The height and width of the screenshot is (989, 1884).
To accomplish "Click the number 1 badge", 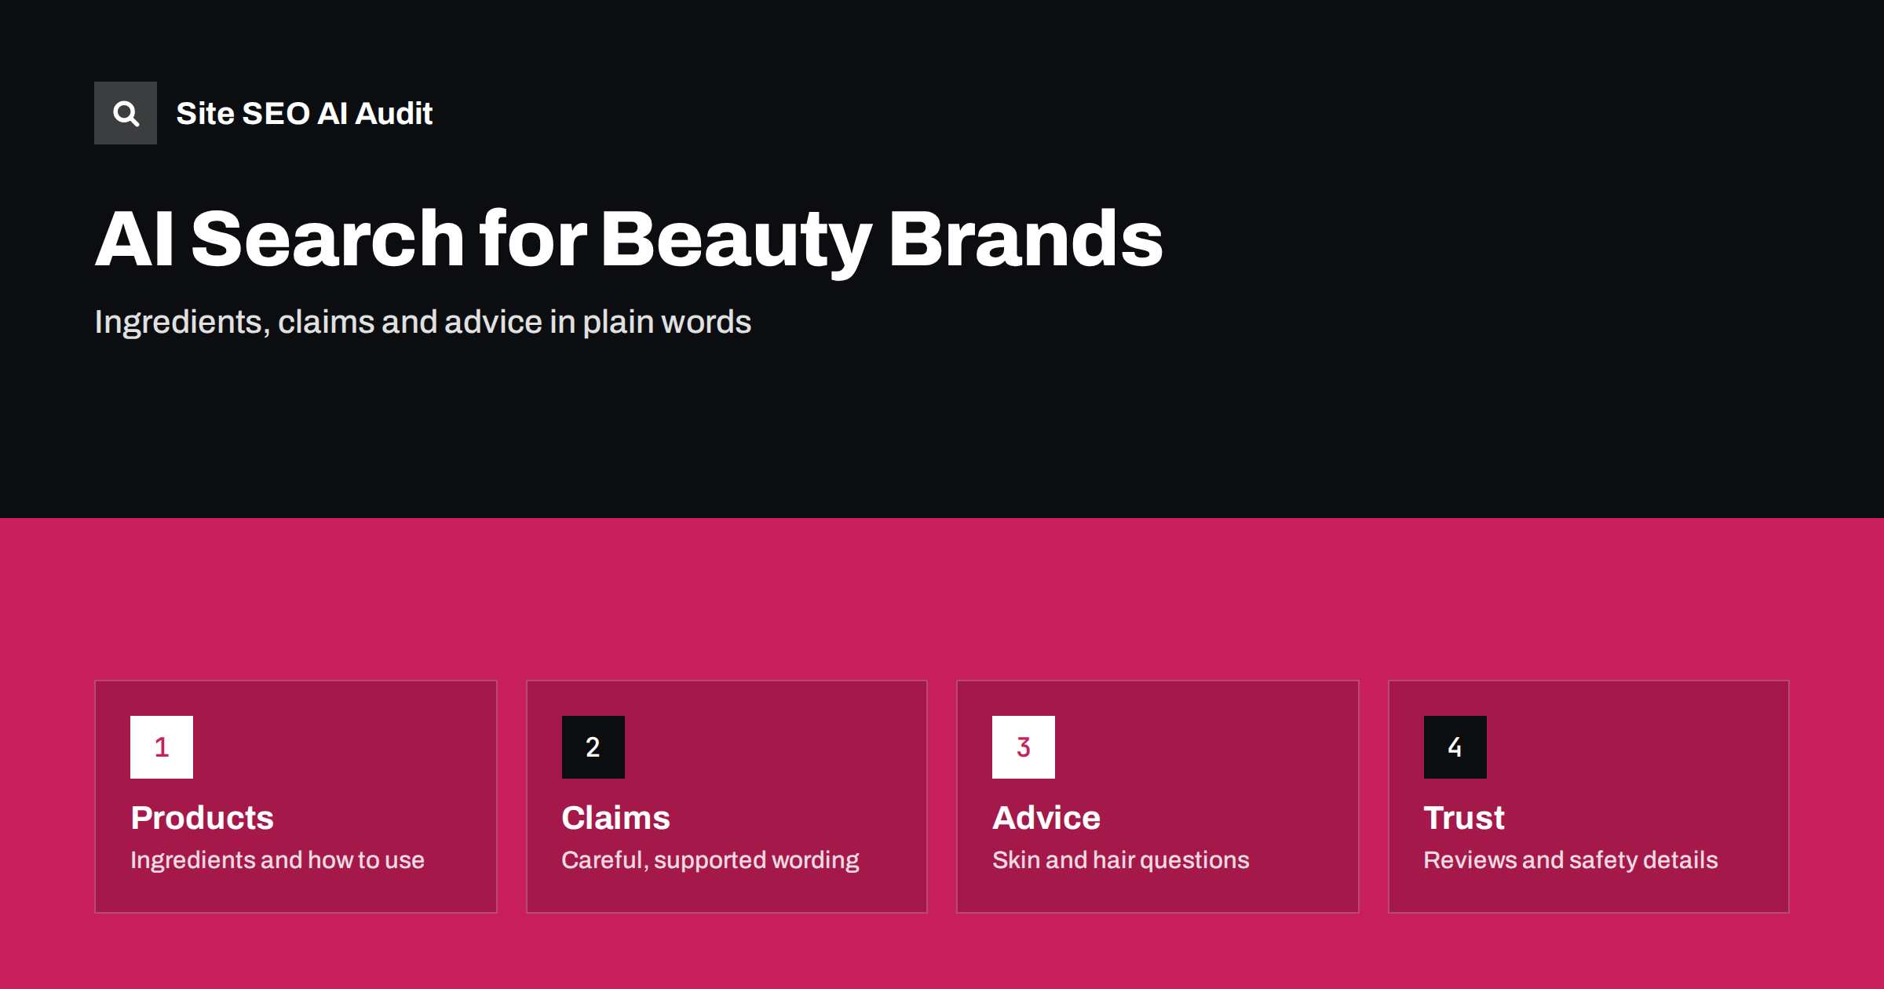I will (x=162, y=747).
